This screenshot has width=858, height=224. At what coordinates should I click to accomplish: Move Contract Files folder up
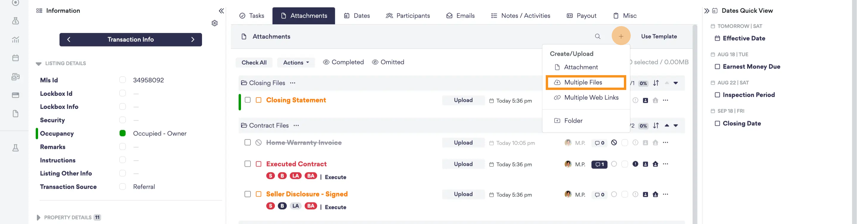pos(666,126)
